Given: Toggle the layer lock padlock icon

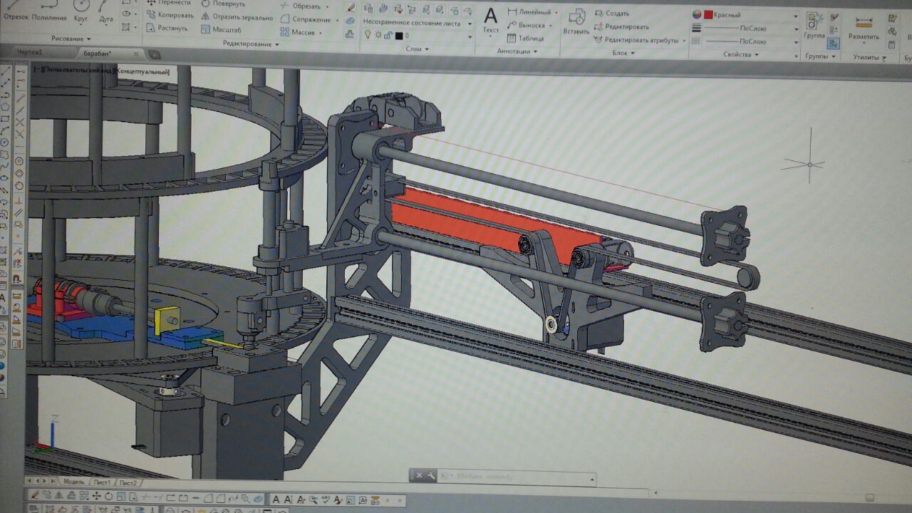Looking at the screenshot, I should tap(388, 36).
